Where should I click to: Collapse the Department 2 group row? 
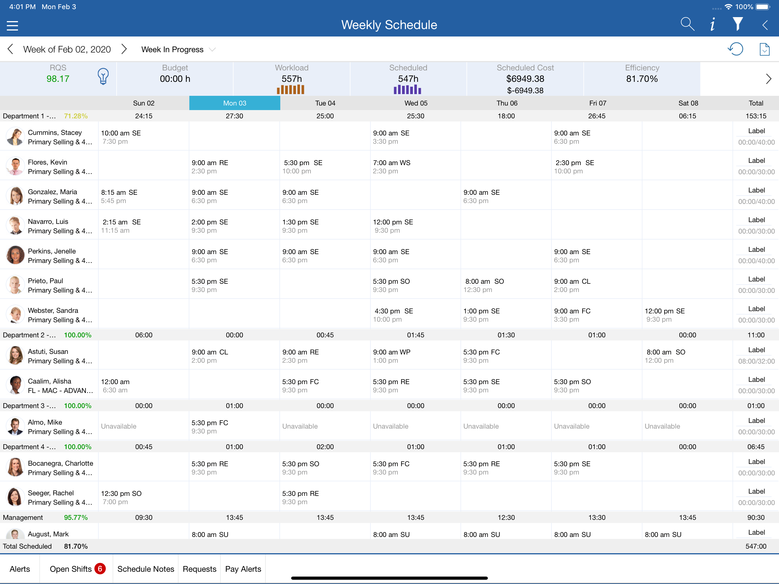[x=389, y=335]
